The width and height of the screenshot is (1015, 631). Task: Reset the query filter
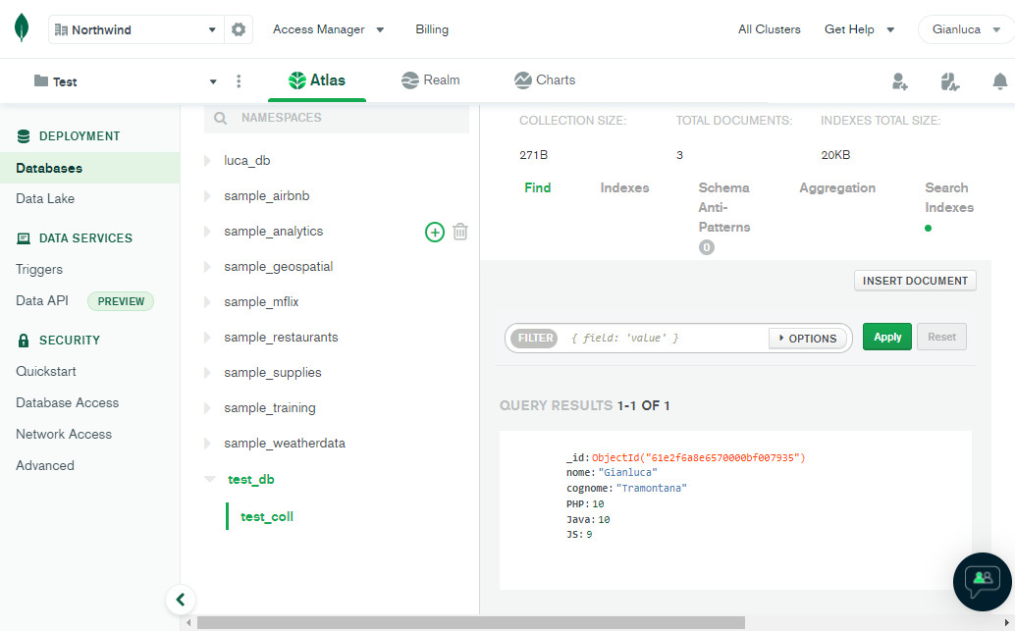click(x=941, y=337)
